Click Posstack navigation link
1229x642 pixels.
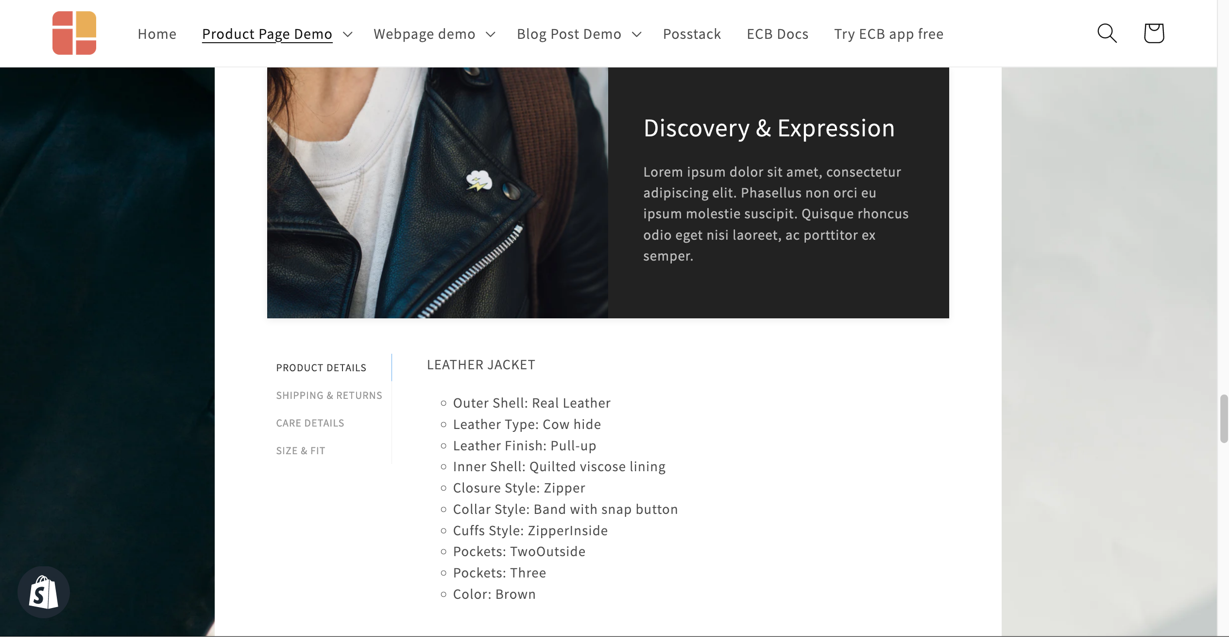(x=693, y=33)
